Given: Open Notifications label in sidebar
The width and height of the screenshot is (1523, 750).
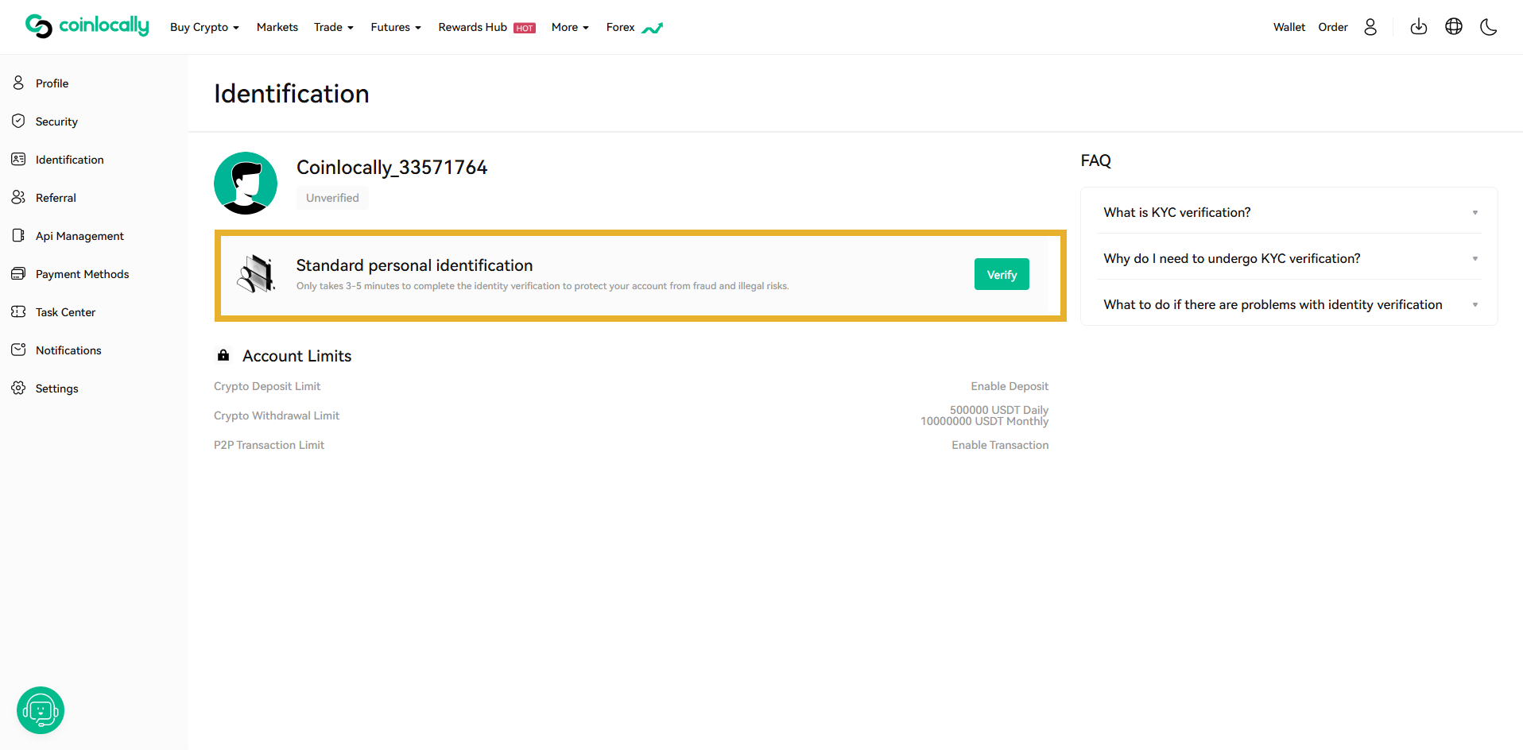Looking at the screenshot, I should tap(68, 350).
